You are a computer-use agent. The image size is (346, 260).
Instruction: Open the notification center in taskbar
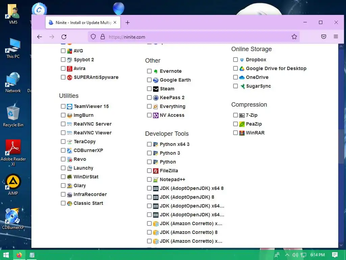[x=335, y=255]
